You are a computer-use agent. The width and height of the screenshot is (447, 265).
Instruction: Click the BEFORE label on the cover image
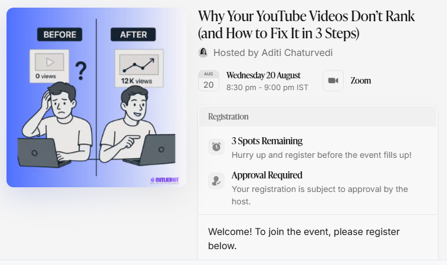coord(60,34)
